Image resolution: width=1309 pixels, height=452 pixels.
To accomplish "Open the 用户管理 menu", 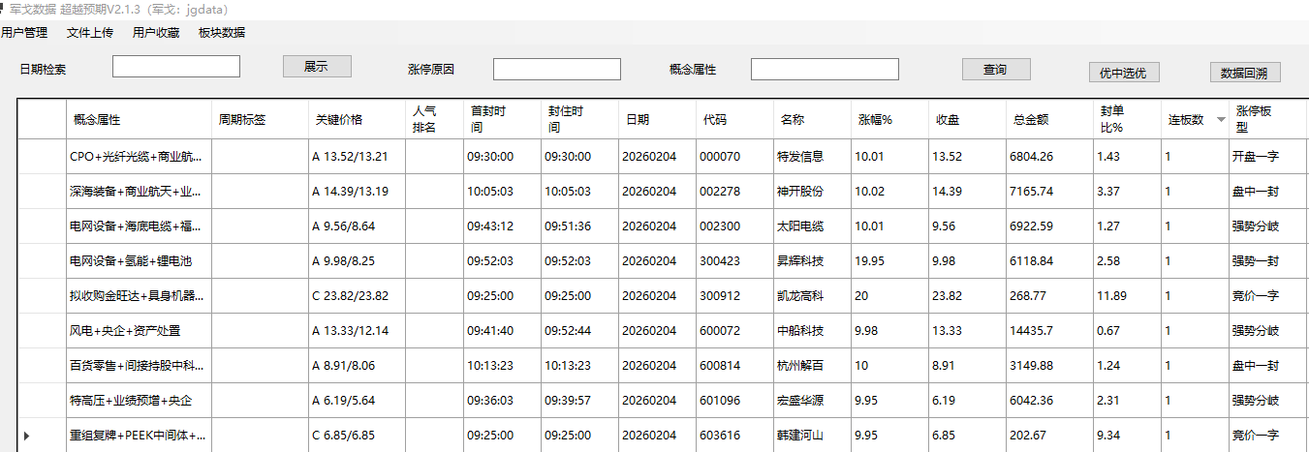I will [24, 32].
